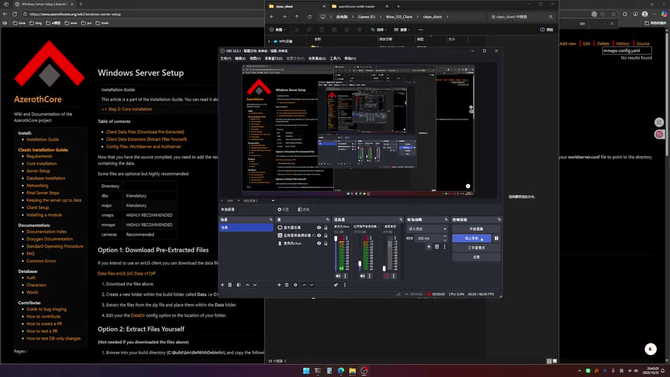Open OBS 工具(T) menu

[x=335, y=59]
